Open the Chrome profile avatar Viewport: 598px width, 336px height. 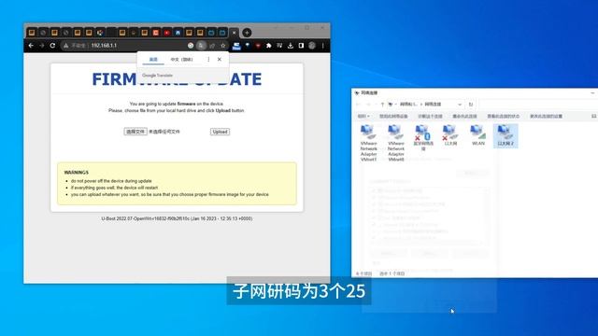coord(312,46)
